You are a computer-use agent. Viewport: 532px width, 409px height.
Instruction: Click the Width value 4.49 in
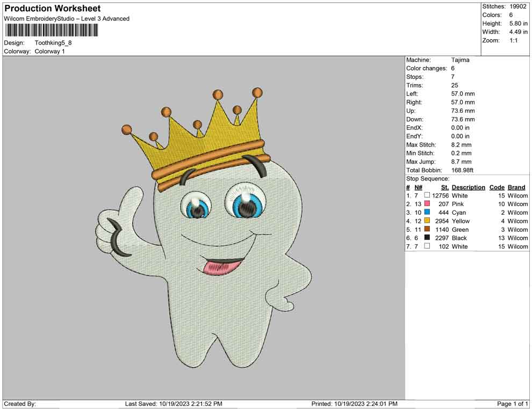pos(518,32)
